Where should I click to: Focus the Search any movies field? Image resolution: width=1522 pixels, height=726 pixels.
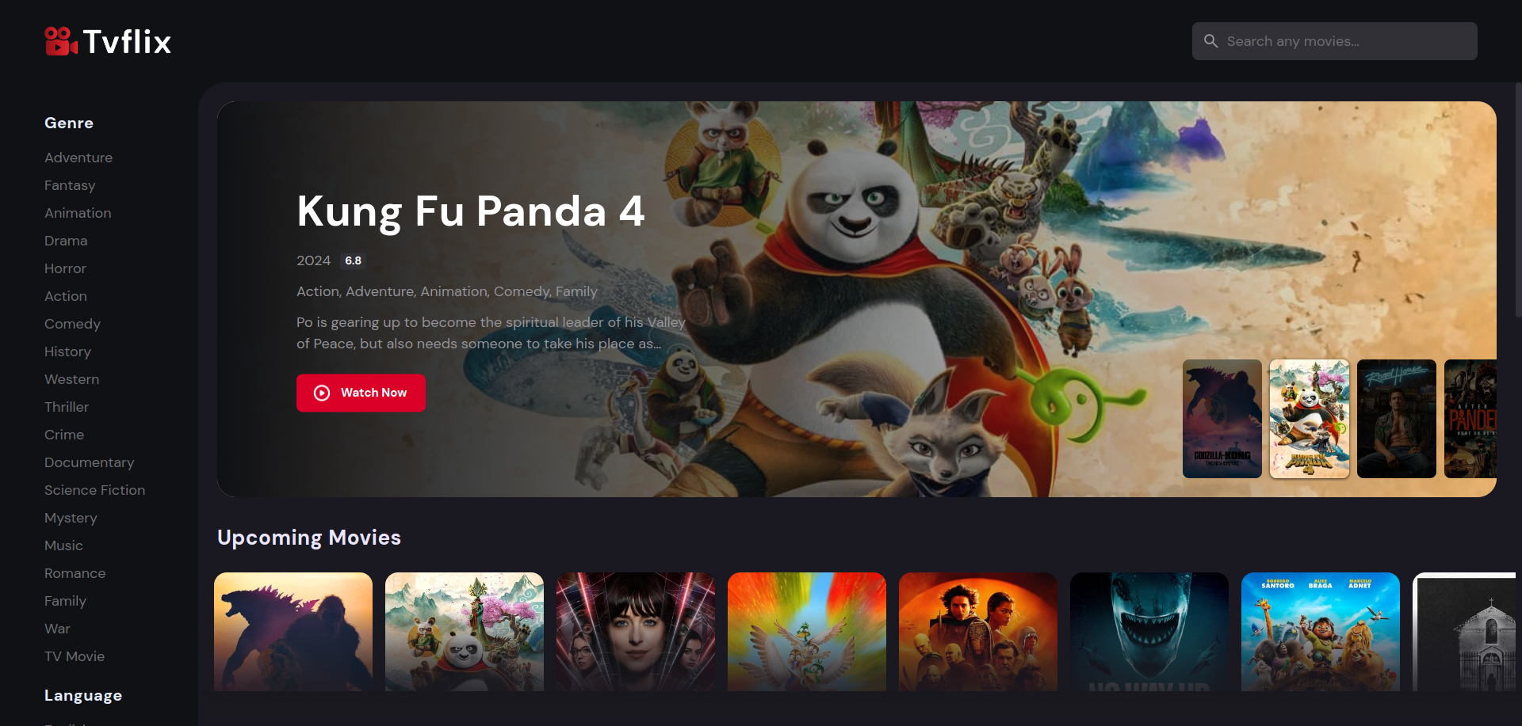click(1334, 41)
